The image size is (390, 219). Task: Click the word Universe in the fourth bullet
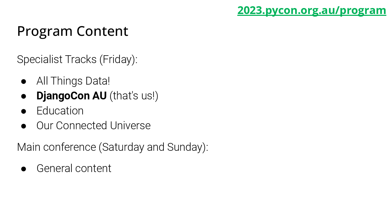click(130, 126)
